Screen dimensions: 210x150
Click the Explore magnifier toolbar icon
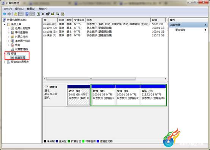point(58,14)
